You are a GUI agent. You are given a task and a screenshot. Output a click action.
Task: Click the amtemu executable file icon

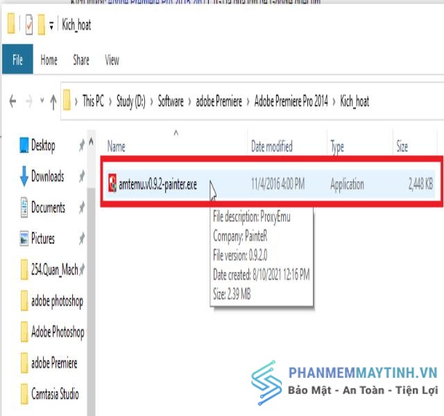[112, 183]
